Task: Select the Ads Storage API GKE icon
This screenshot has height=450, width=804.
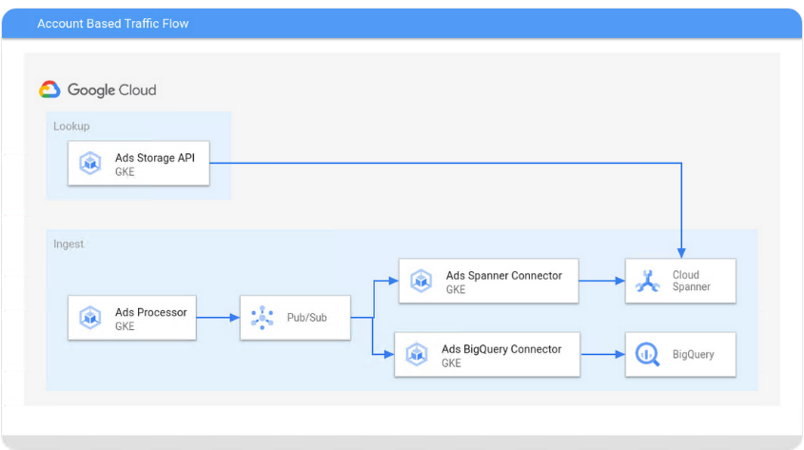Action: [x=90, y=164]
